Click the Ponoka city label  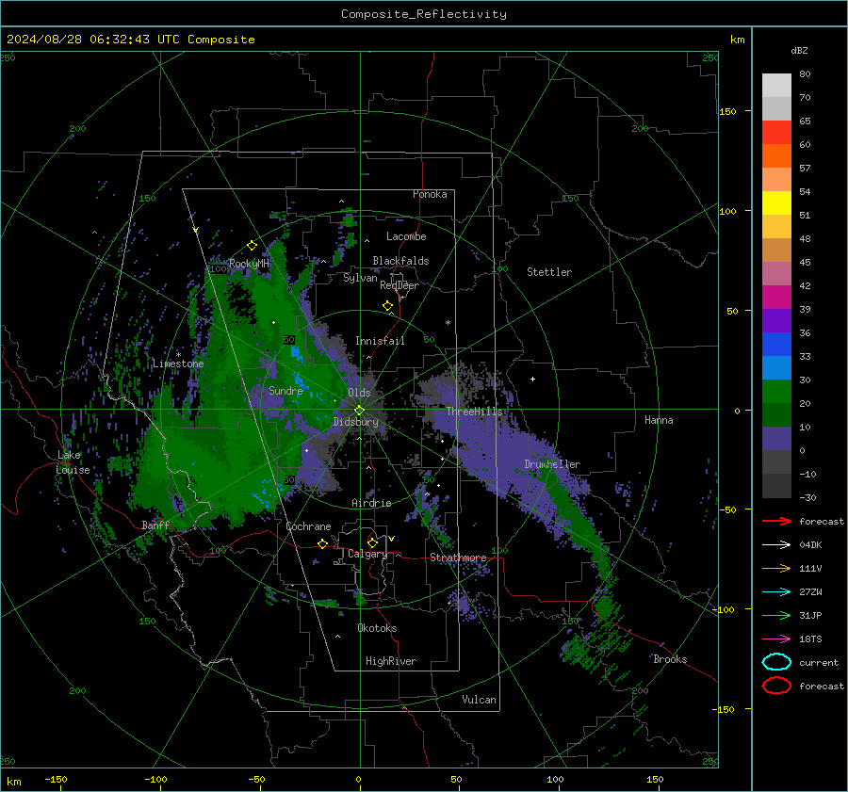(x=430, y=194)
